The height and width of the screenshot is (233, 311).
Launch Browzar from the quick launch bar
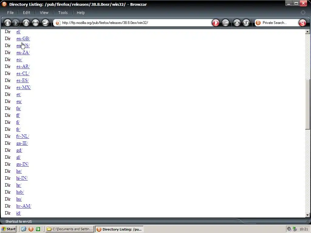point(31,229)
